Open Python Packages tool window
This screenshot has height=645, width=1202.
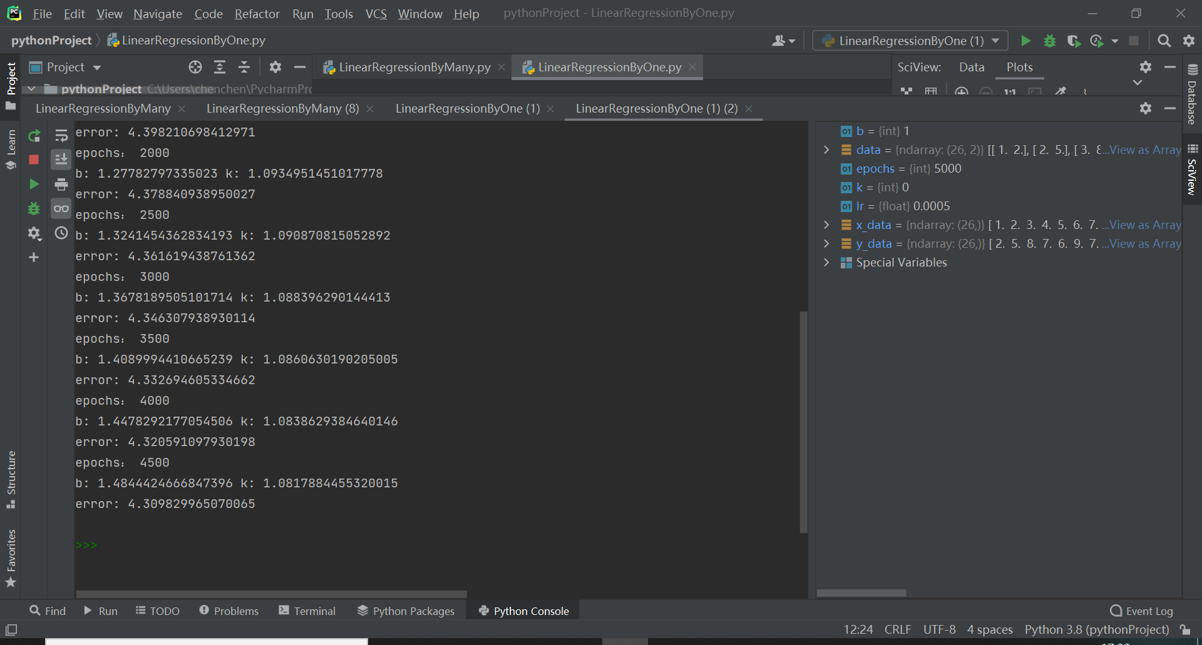coord(406,611)
